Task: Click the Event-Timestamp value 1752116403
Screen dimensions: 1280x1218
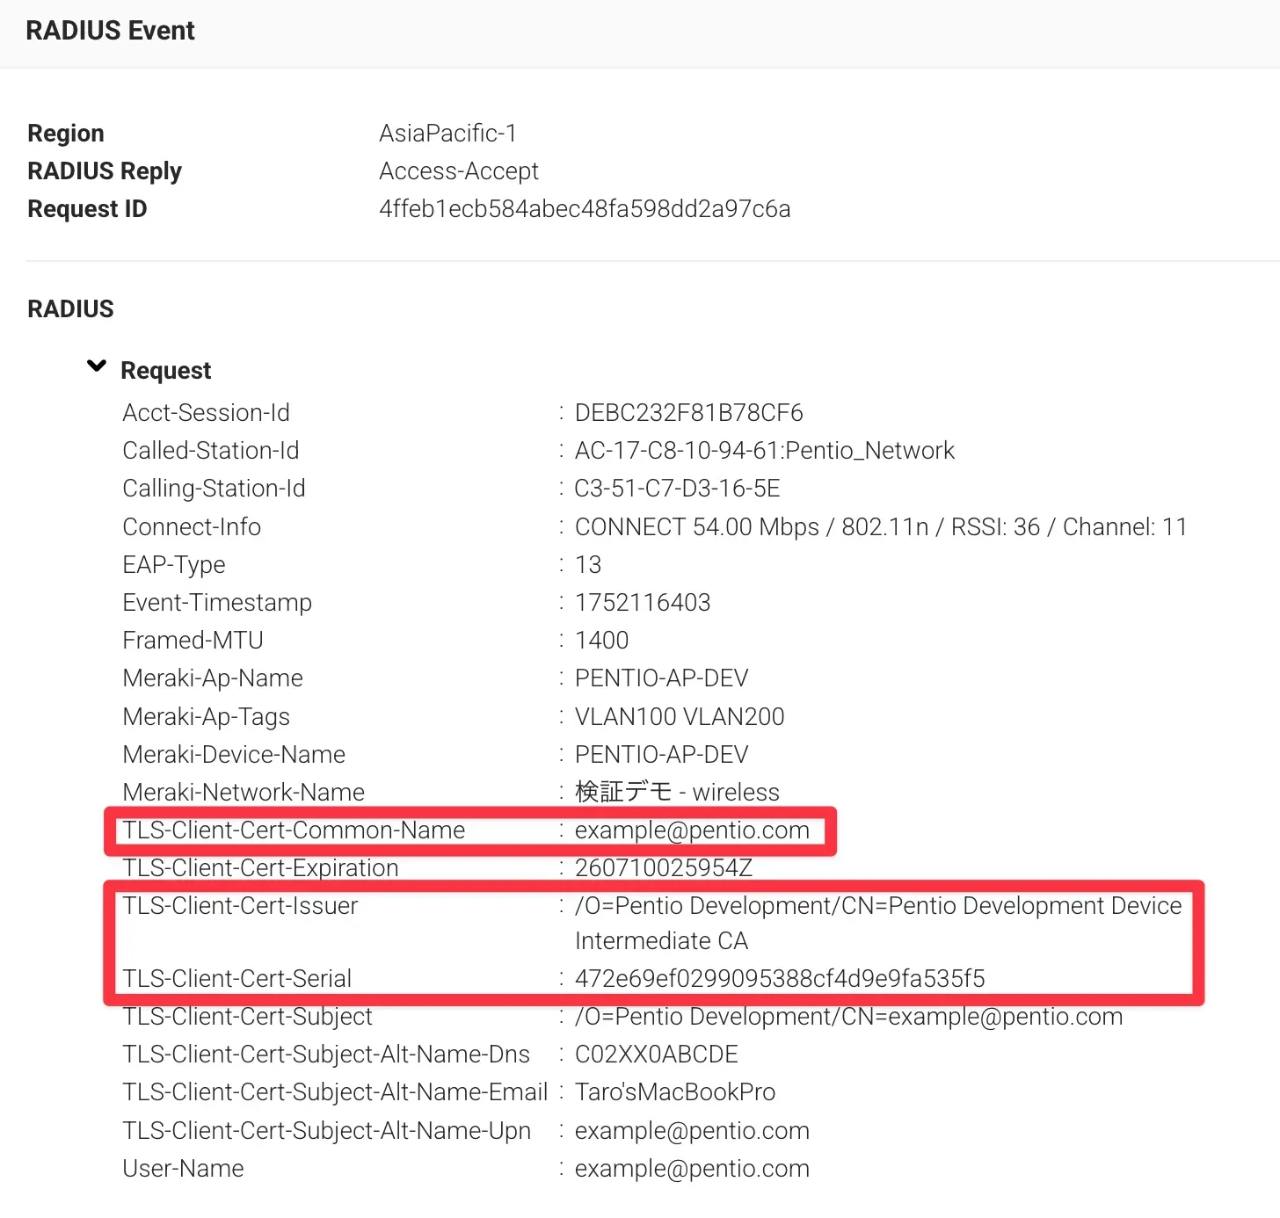Action: [x=642, y=603]
